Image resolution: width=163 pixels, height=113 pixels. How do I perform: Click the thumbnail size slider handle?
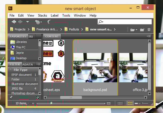(x=51, y=103)
